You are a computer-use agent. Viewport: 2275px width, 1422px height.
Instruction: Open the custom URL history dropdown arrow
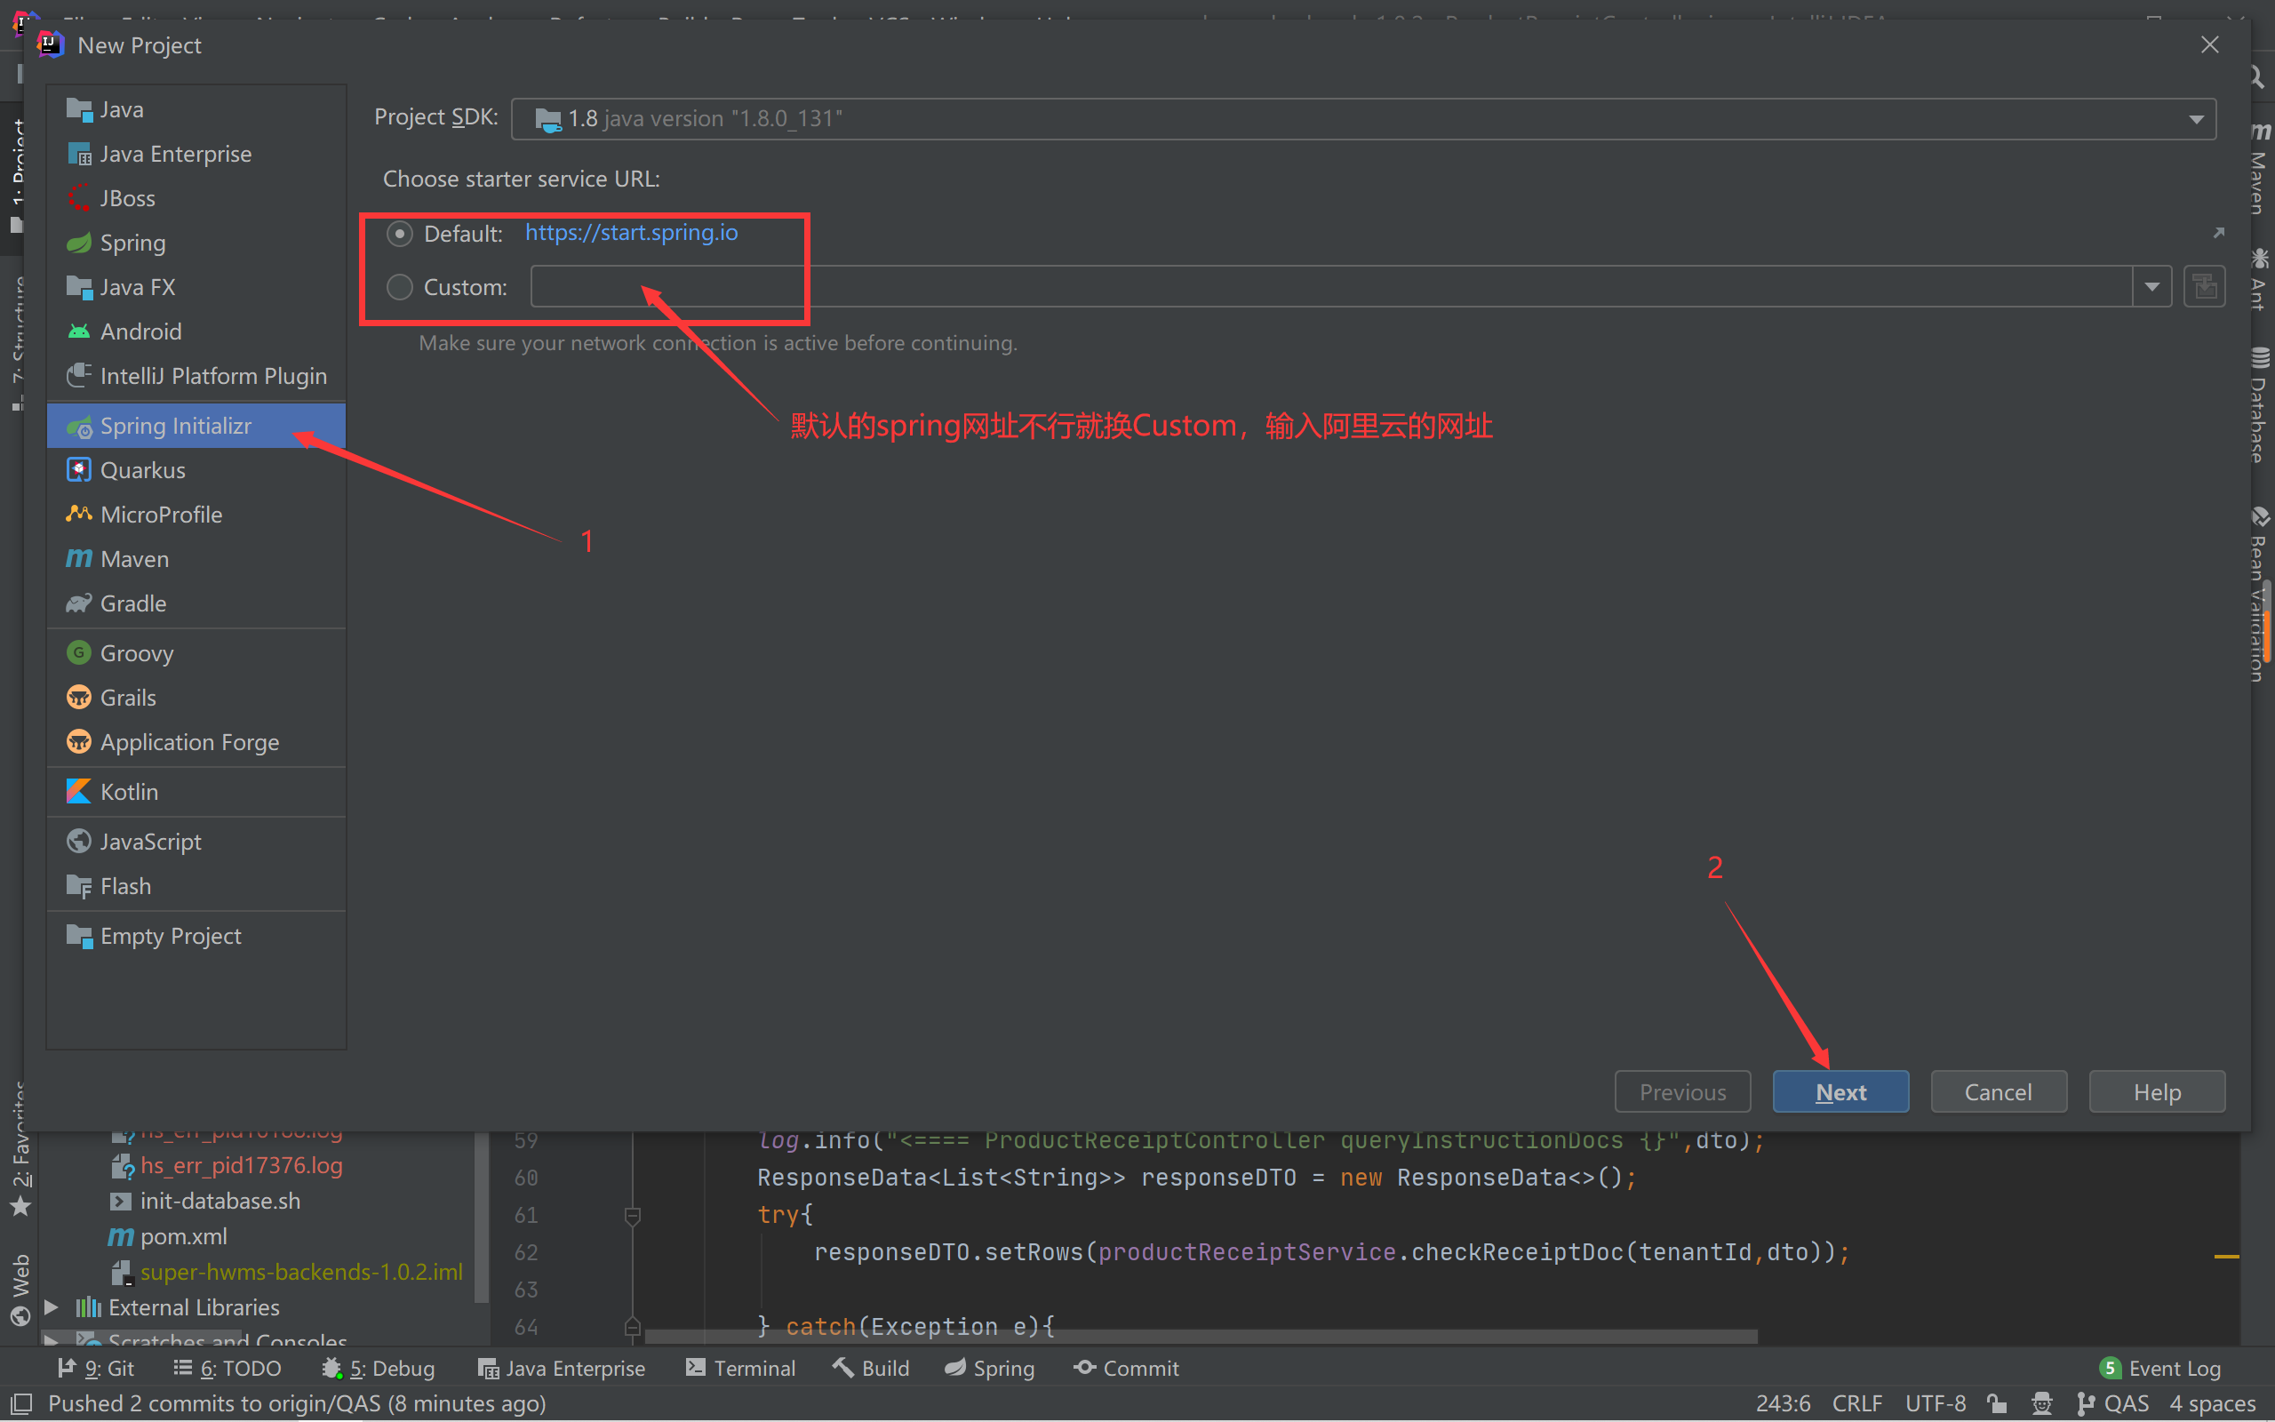coord(2151,286)
